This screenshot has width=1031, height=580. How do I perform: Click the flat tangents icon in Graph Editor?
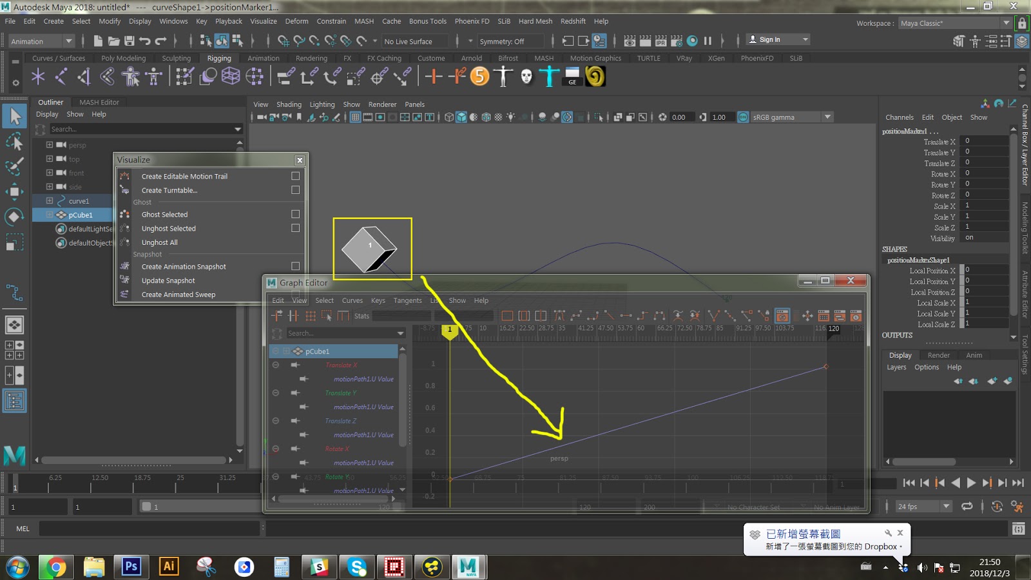(626, 316)
